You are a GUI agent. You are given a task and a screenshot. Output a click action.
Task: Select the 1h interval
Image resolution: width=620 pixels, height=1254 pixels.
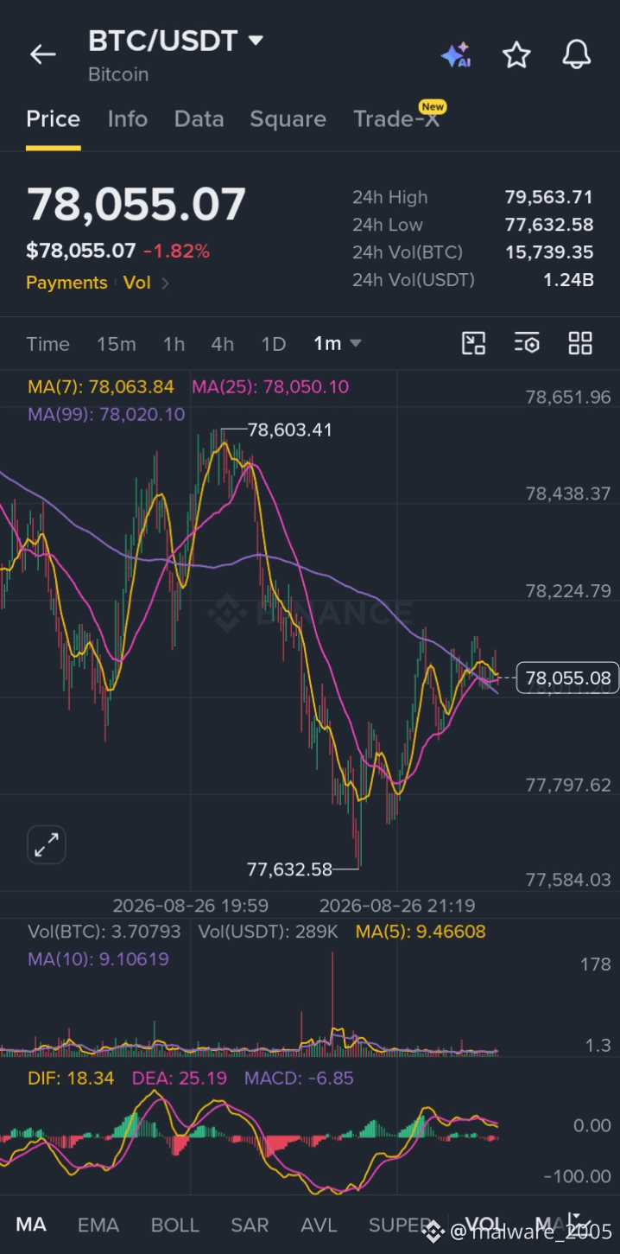[x=174, y=344]
